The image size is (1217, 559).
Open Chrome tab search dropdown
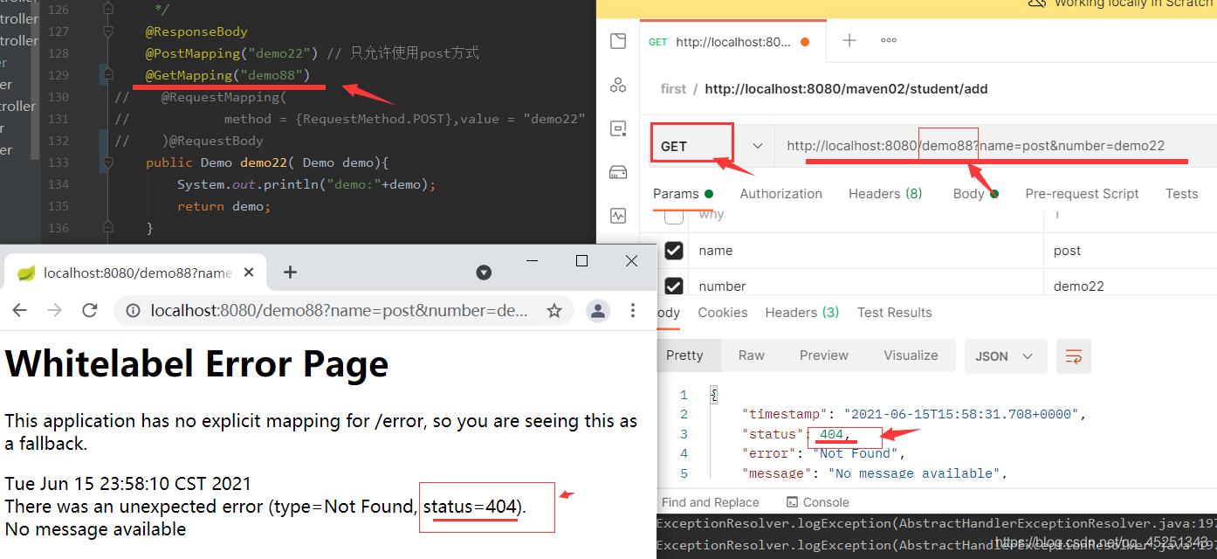tap(484, 273)
